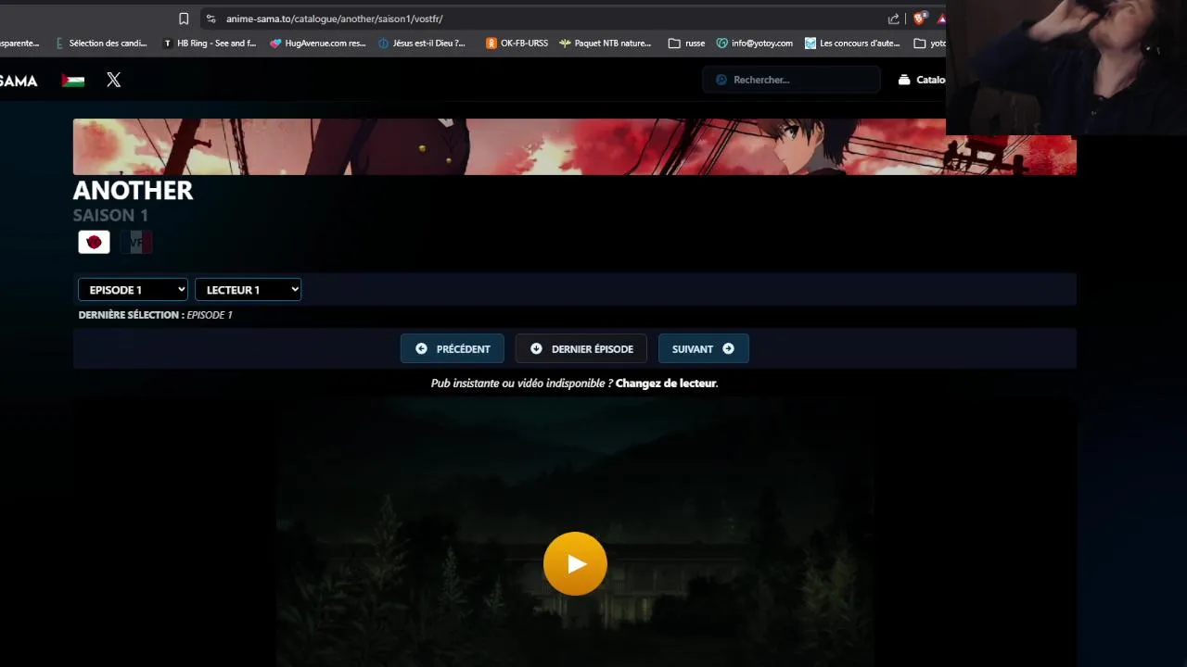Select the Japanese flag VOSTFR version

pyautogui.click(x=94, y=242)
